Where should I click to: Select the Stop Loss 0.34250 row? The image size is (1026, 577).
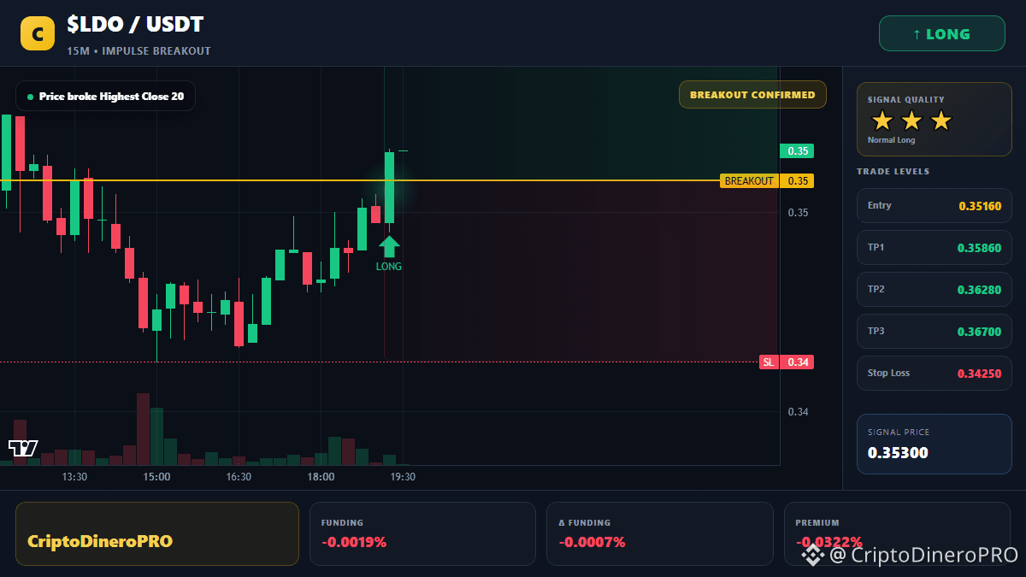pyautogui.click(x=935, y=373)
